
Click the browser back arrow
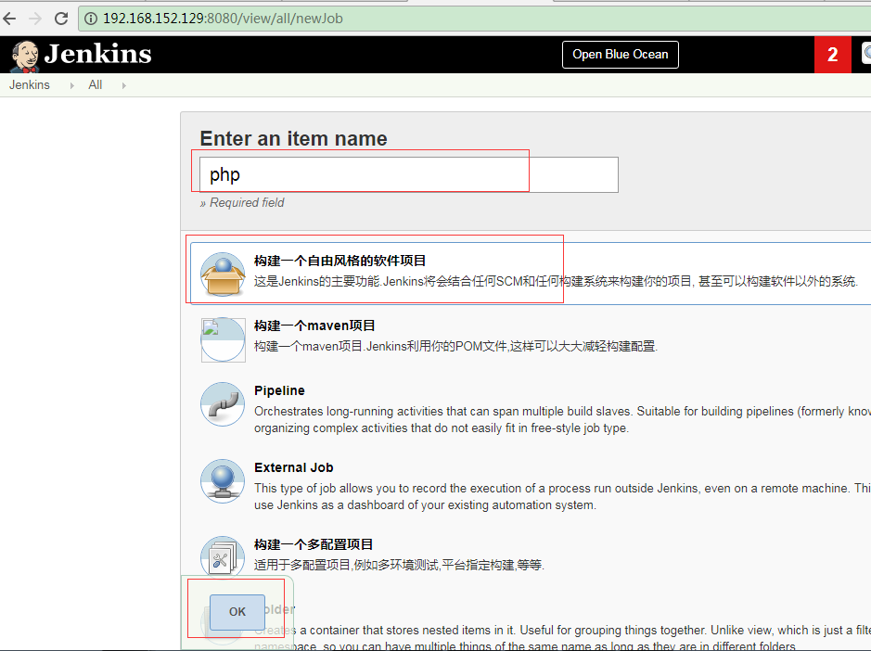tap(9, 19)
